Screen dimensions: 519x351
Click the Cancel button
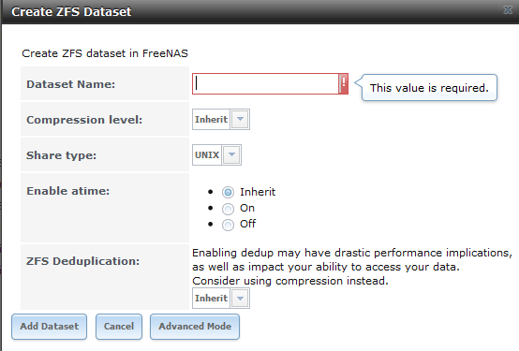(x=119, y=327)
